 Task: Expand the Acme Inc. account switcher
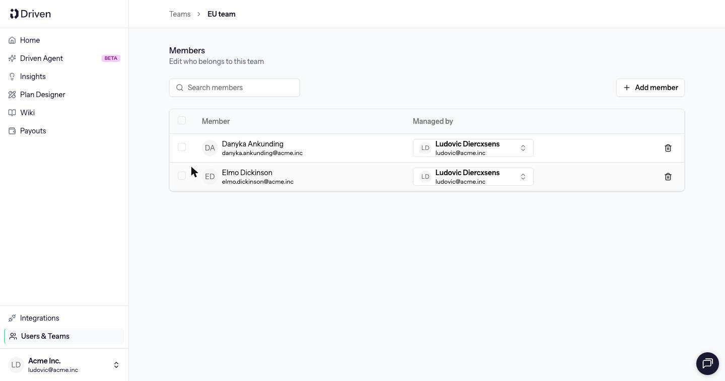(64, 365)
